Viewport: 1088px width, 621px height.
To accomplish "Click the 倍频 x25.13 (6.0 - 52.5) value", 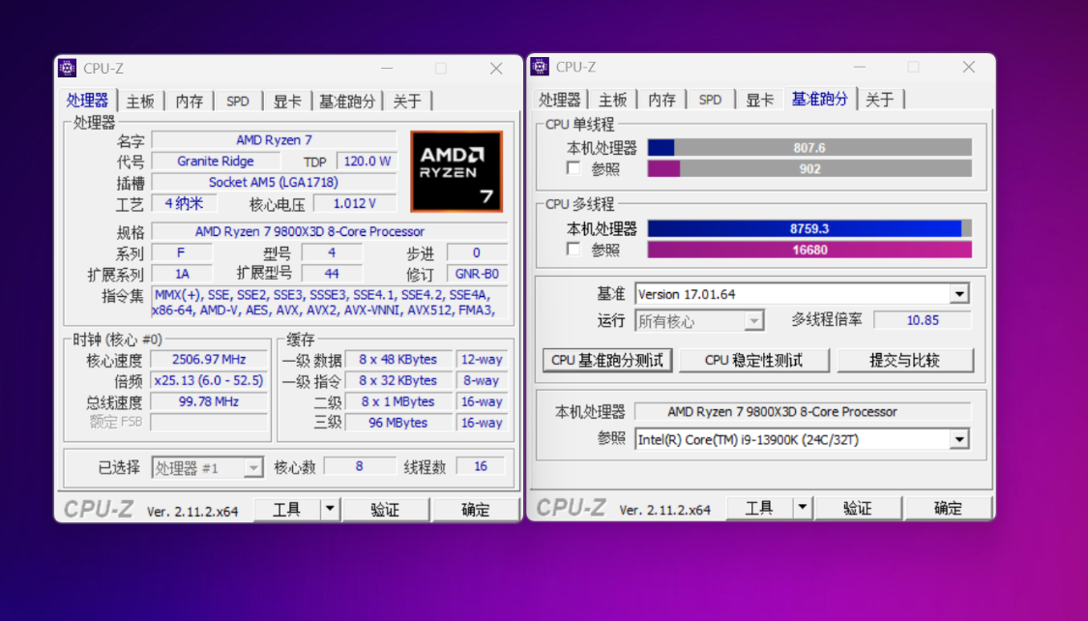I will coord(209,380).
